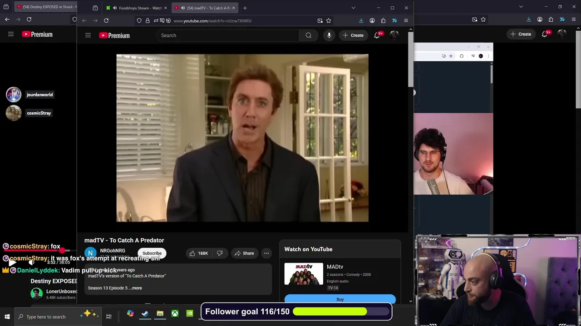Reload page in back left window
This screenshot has height=326, width=581.
coord(29,19)
